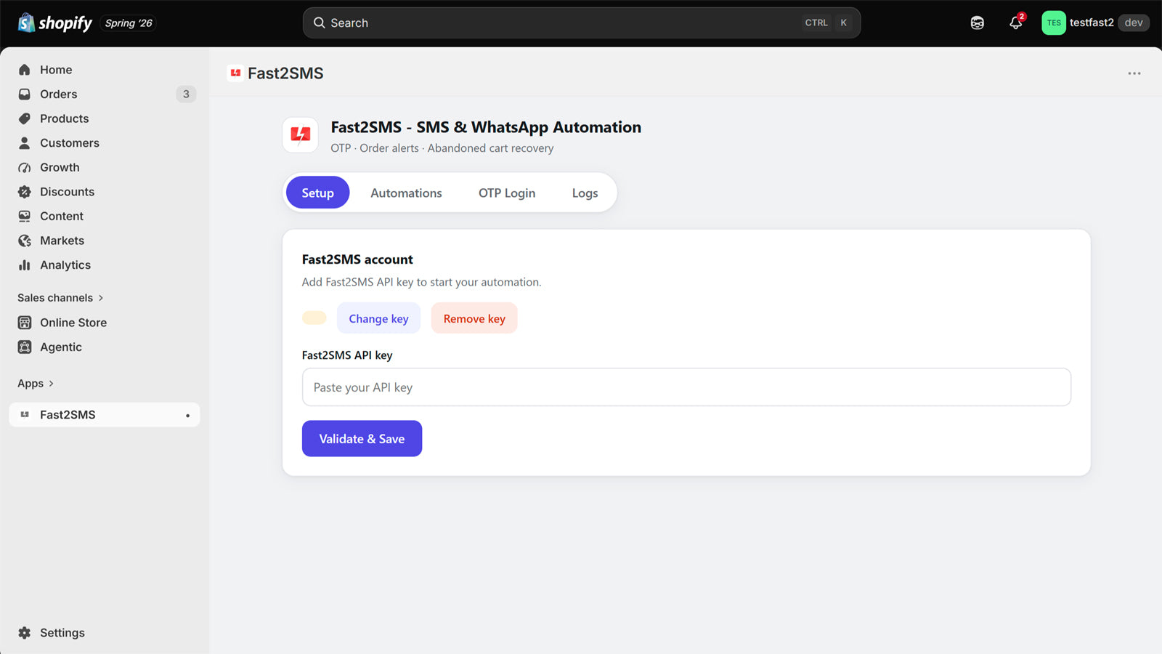
Task: Click the pin dot on Fast2SMS row
Action: 187,416
